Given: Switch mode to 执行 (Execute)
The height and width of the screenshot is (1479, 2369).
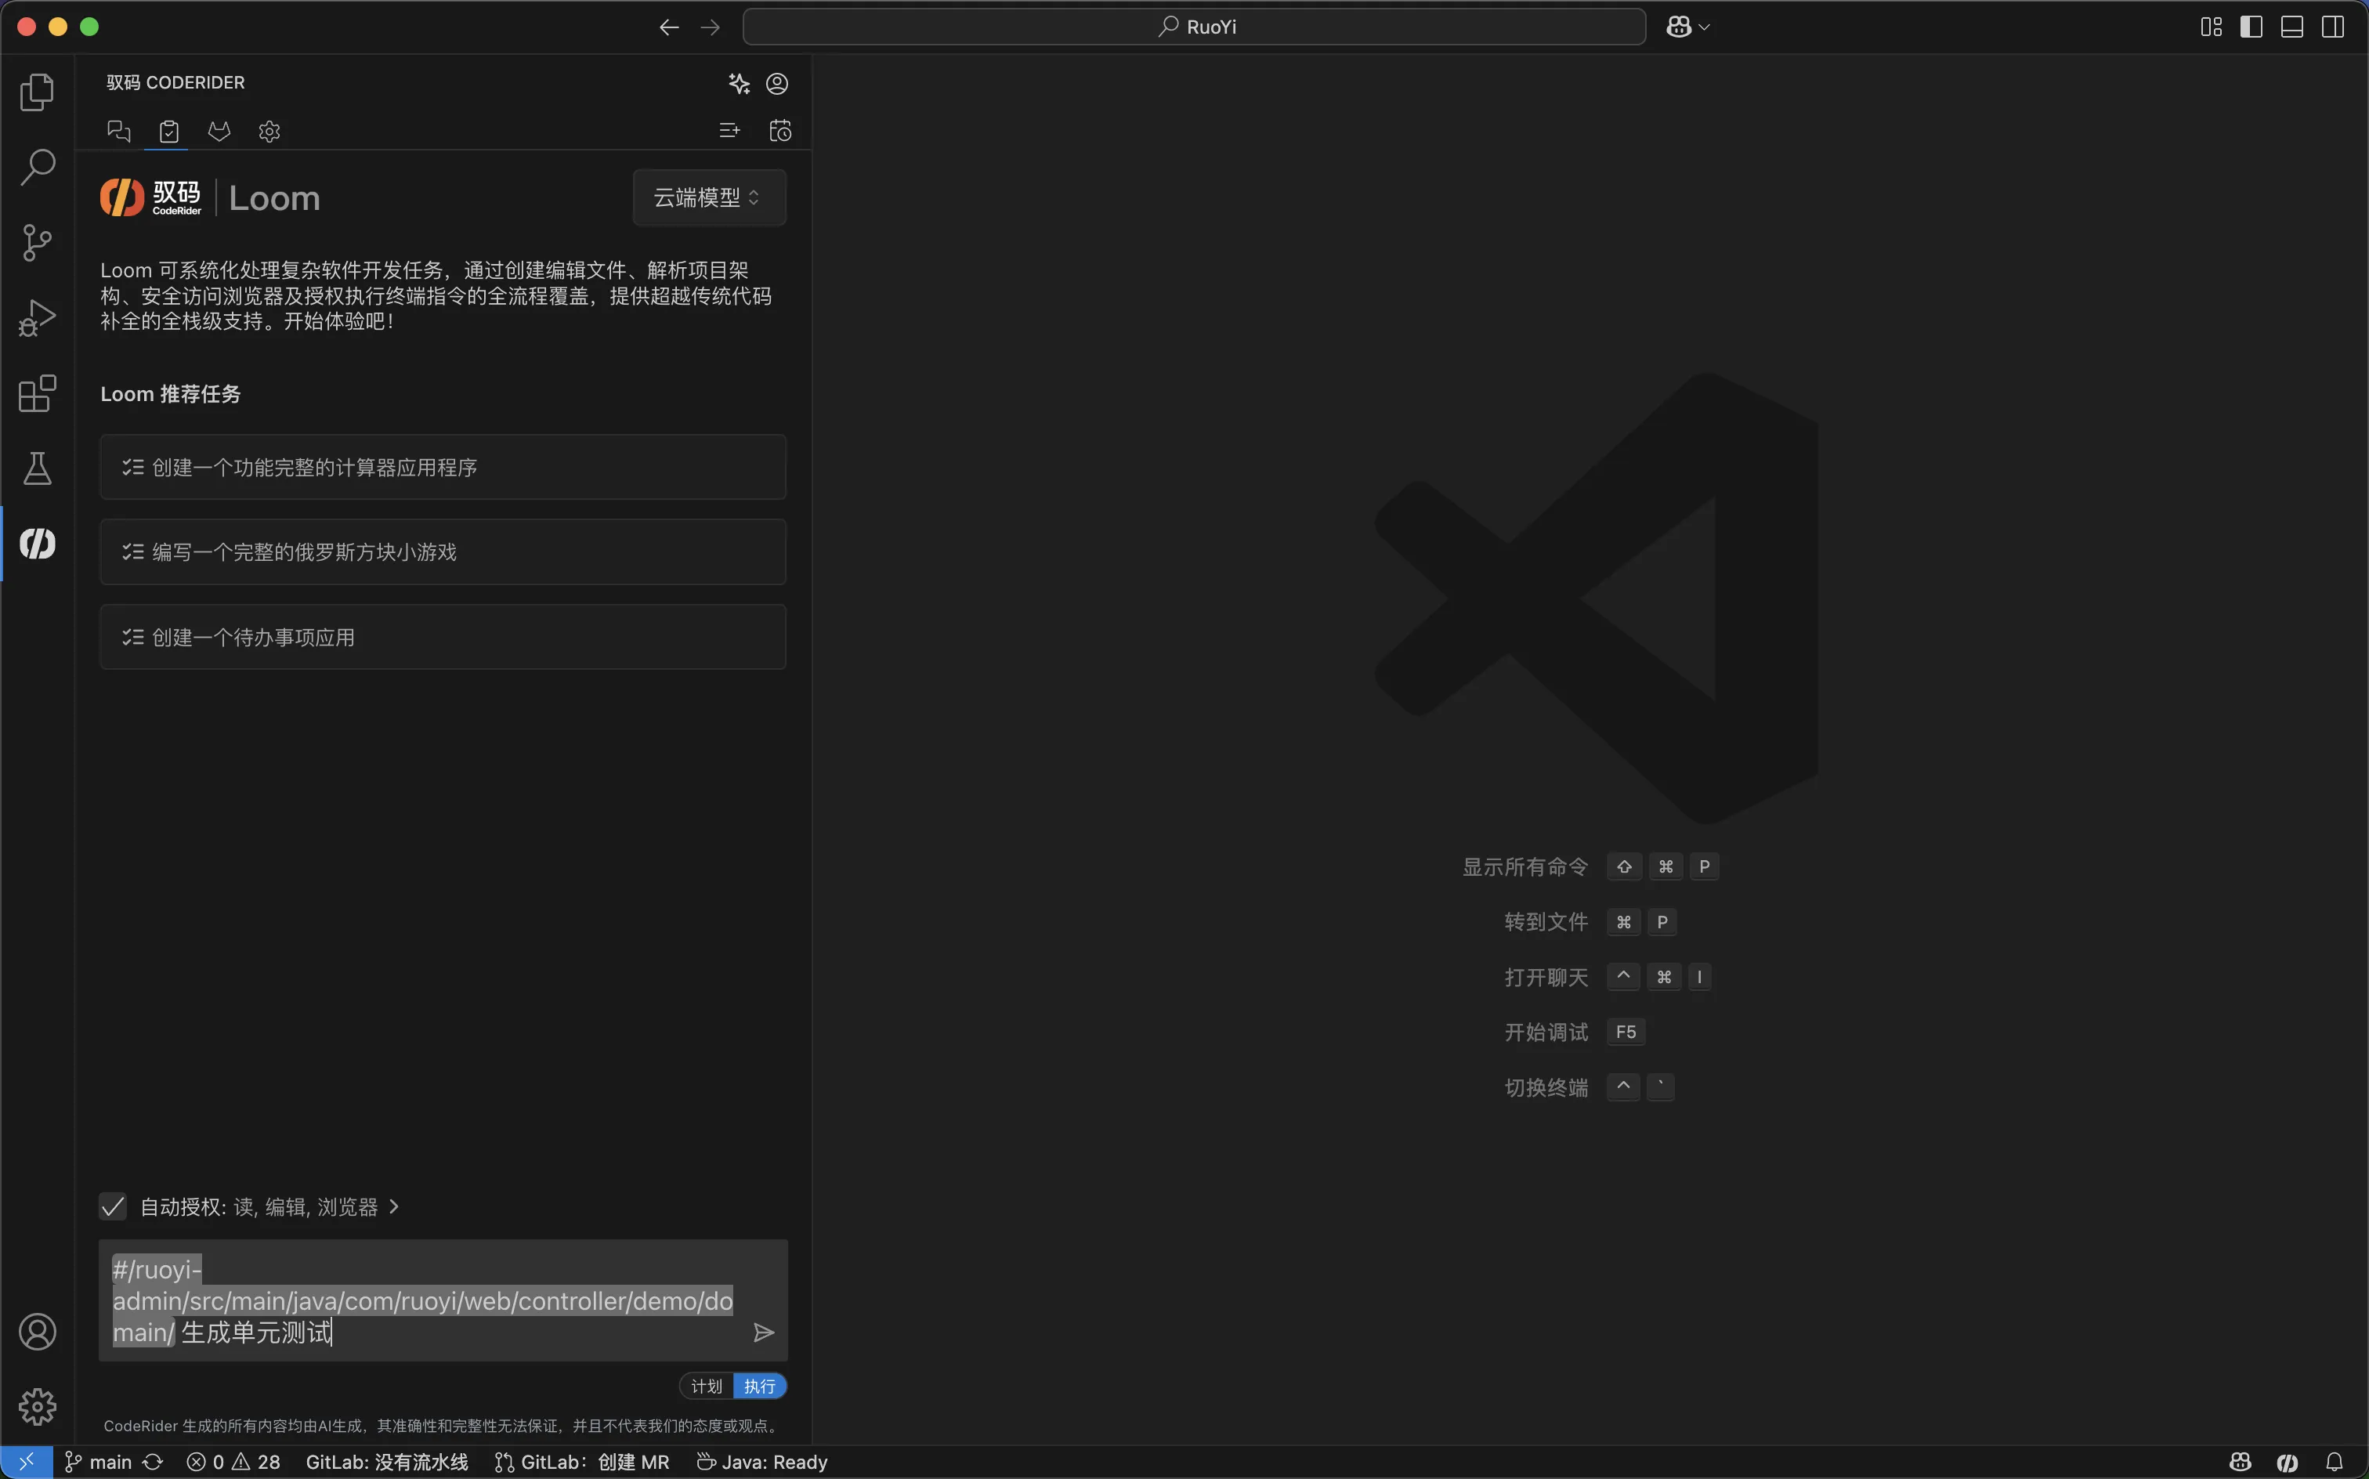Looking at the screenshot, I should point(760,1386).
